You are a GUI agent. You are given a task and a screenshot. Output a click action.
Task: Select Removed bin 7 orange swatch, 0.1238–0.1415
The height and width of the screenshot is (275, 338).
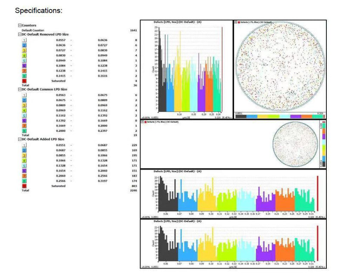coord(24,71)
